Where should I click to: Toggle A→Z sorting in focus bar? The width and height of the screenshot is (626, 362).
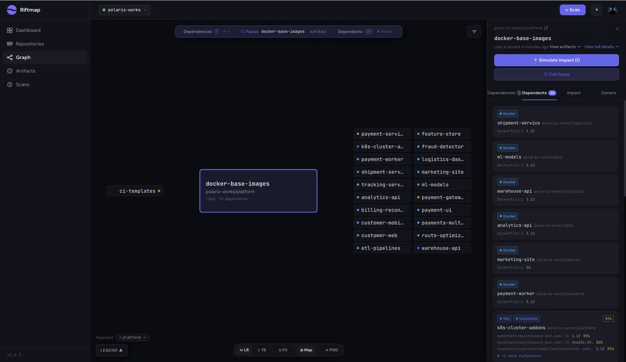pyautogui.click(x=227, y=31)
